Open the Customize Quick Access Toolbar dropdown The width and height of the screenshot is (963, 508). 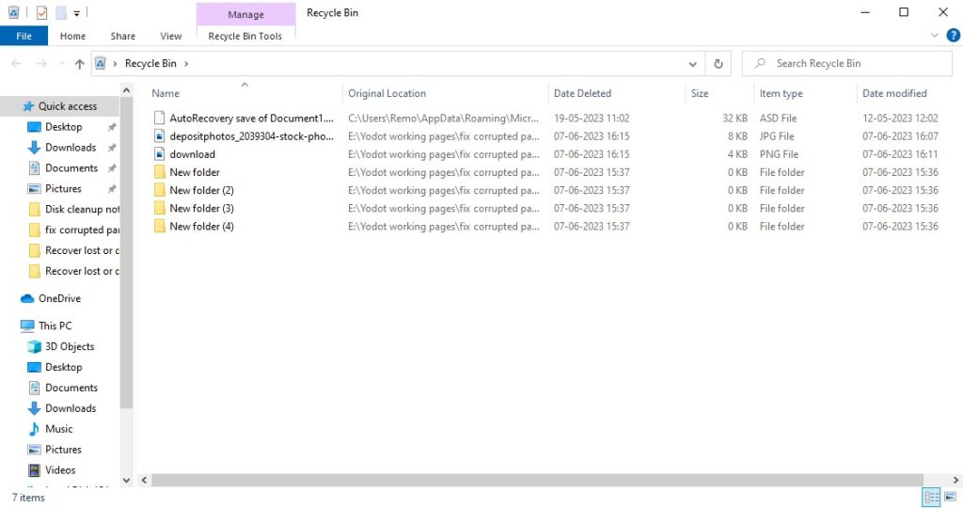(x=77, y=13)
